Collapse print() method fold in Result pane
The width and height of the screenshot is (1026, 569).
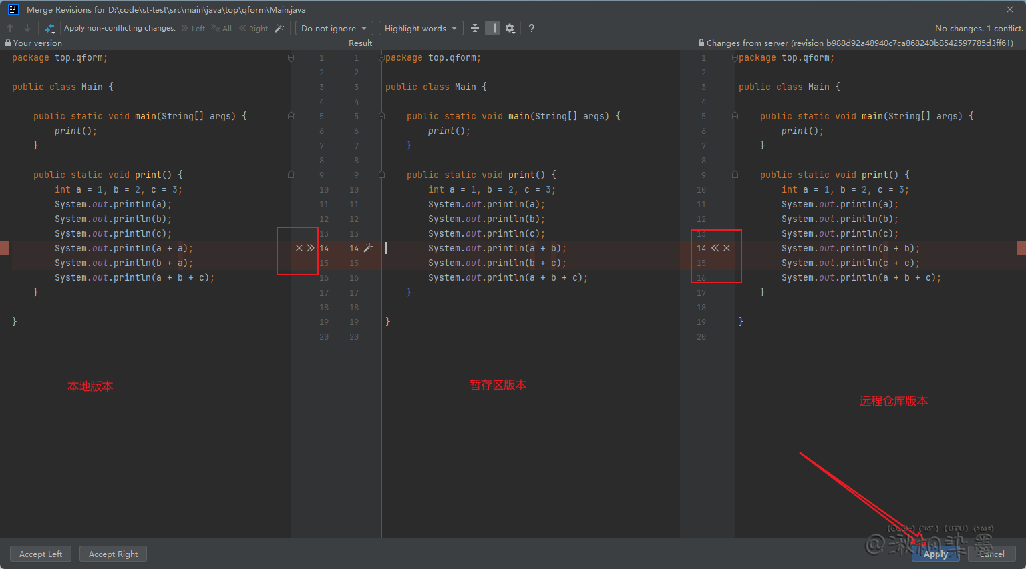pos(381,175)
